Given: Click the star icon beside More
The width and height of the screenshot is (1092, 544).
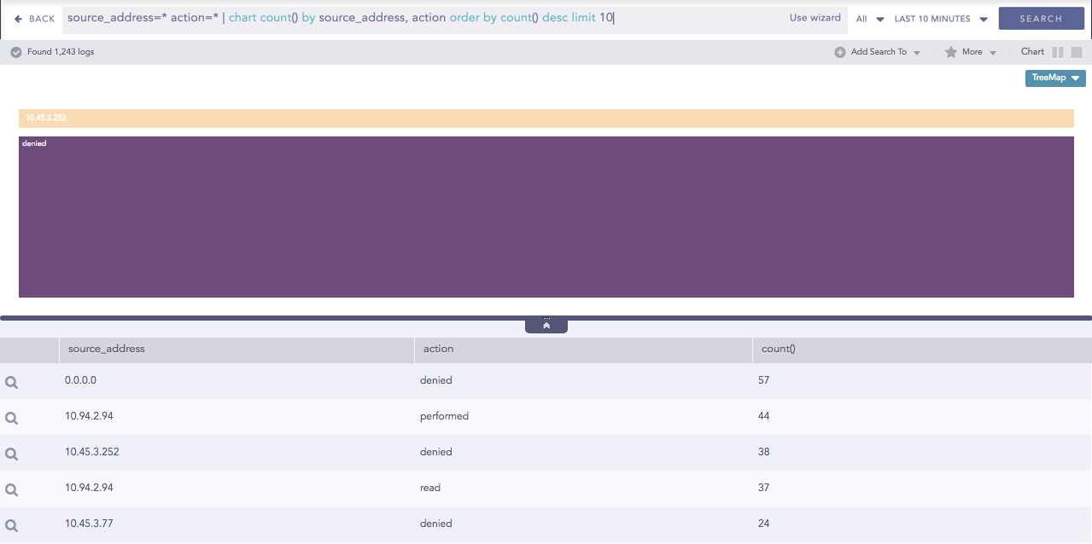Looking at the screenshot, I should point(952,51).
